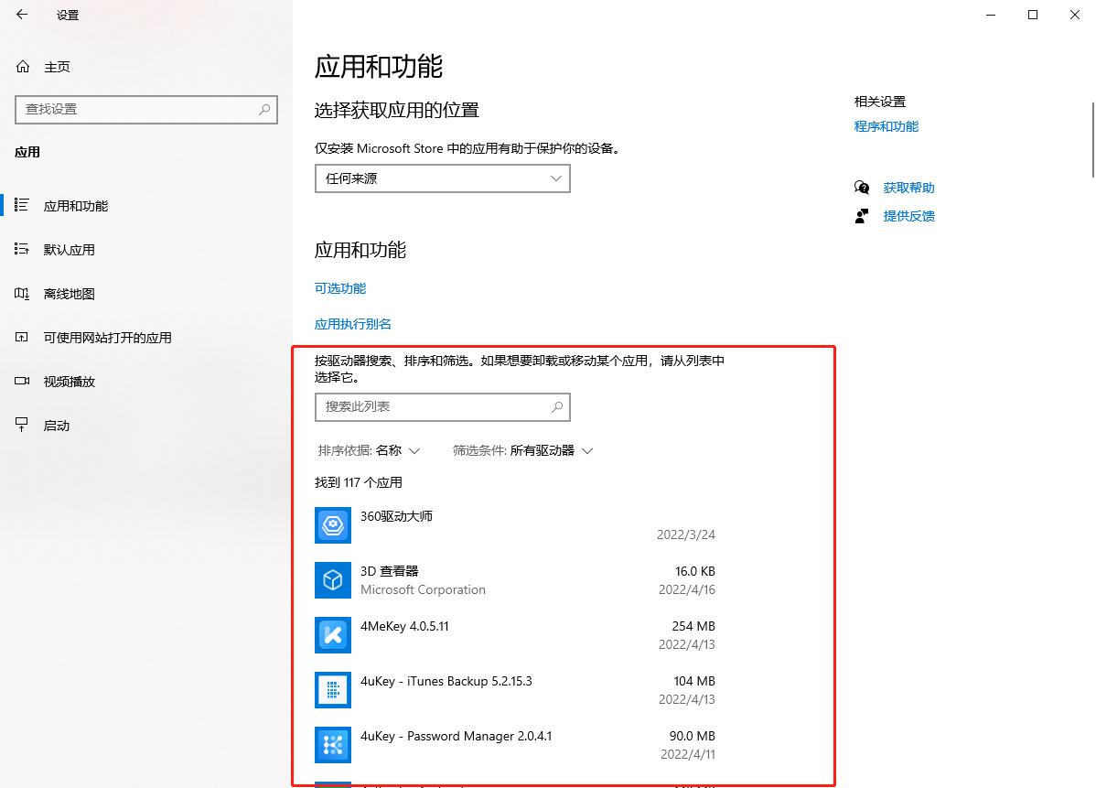The image size is (1096, 788).
Task: Switch to 默认应用 in the sidebar
Action: 69,250
